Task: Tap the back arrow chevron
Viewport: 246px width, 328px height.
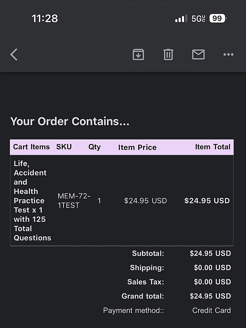Action: pos(14,55)
